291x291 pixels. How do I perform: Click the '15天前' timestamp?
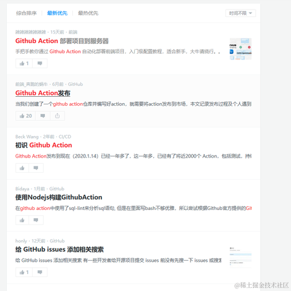point(57,32)
